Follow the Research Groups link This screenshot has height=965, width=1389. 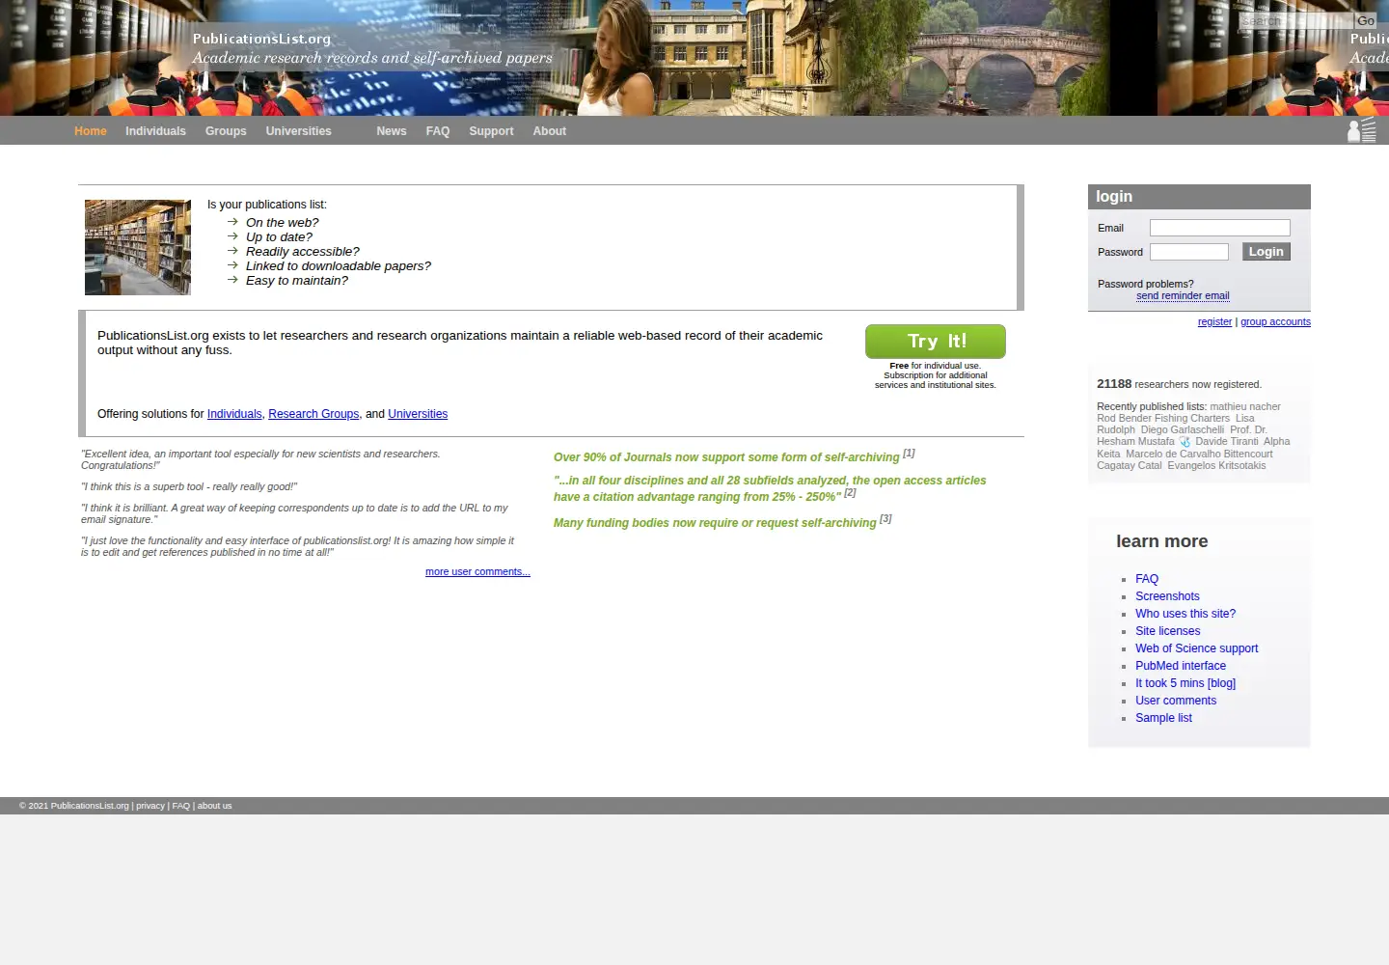point(313,414)
